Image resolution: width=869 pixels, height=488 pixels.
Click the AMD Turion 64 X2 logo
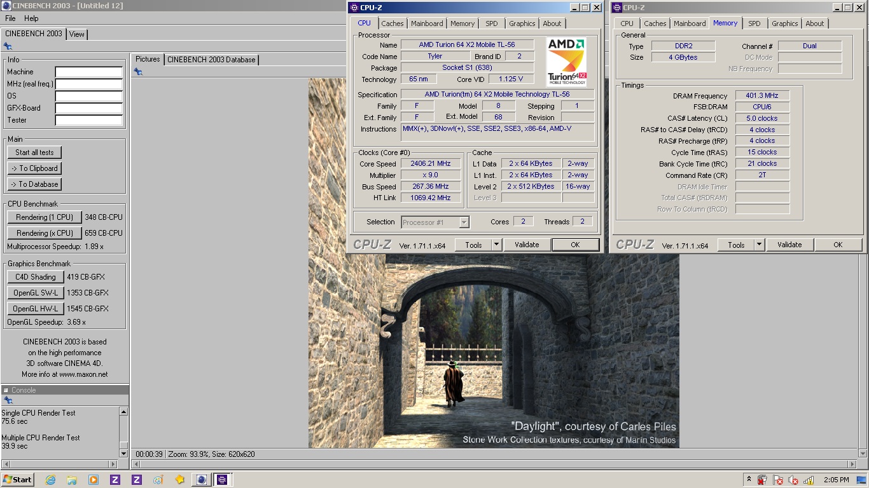(x=567, y=62)
